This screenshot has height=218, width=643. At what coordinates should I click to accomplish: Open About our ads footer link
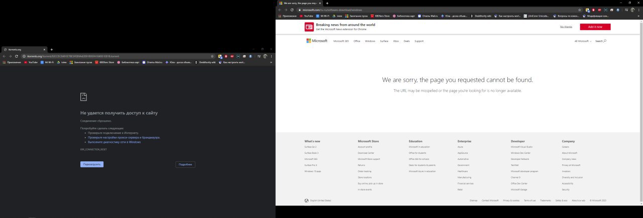click(579, 200)
